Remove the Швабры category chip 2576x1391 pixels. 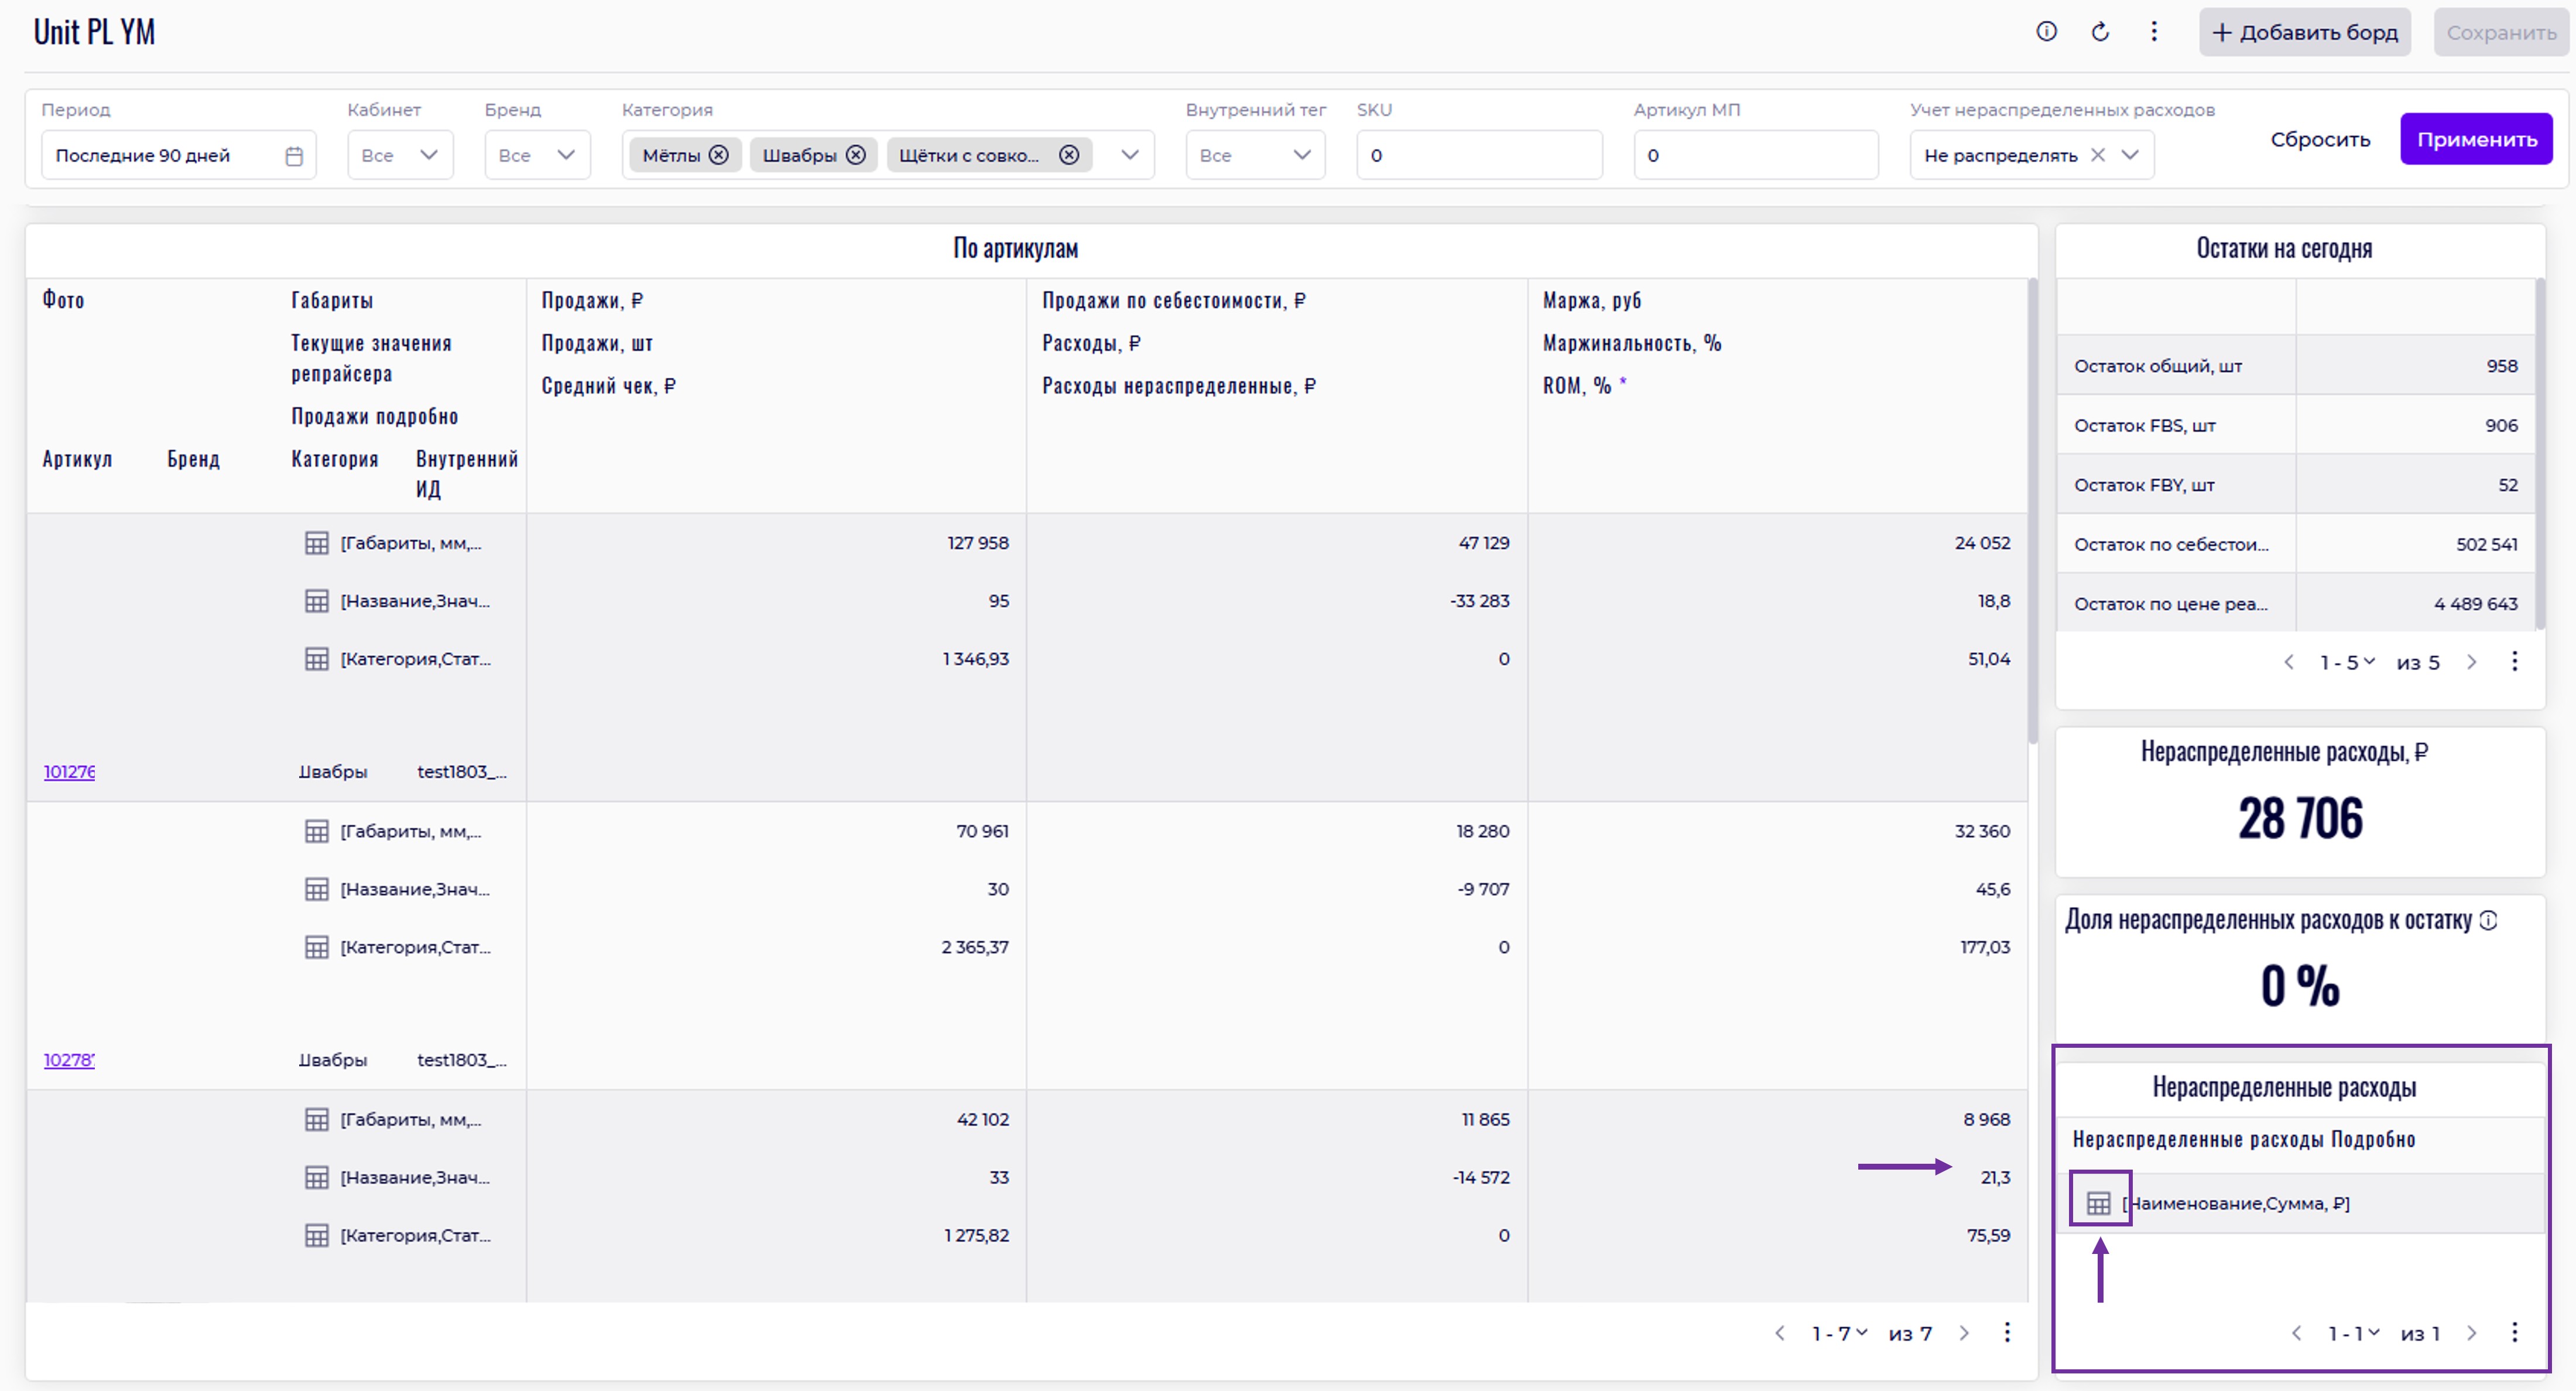(x=855, y=155)
